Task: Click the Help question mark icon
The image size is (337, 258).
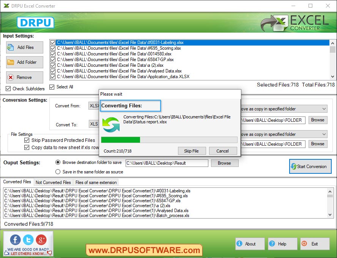Action: coord(272,244)
